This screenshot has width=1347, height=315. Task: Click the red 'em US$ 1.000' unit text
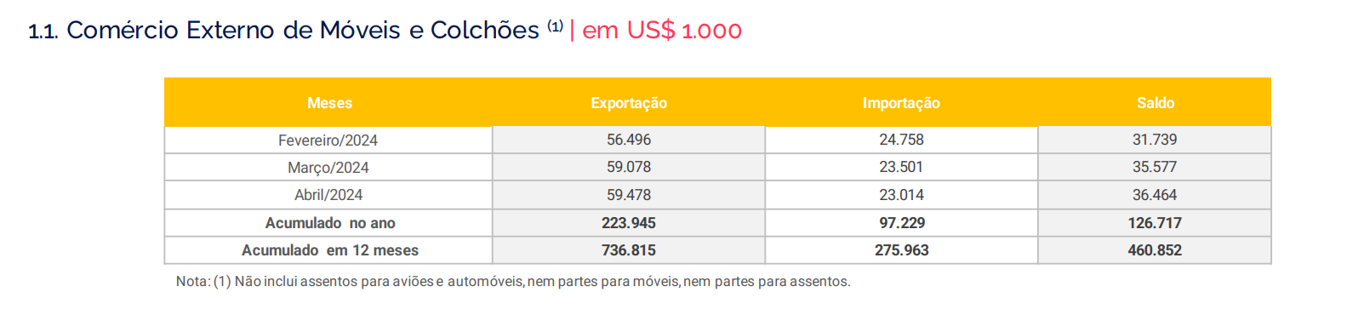(662, 31)
